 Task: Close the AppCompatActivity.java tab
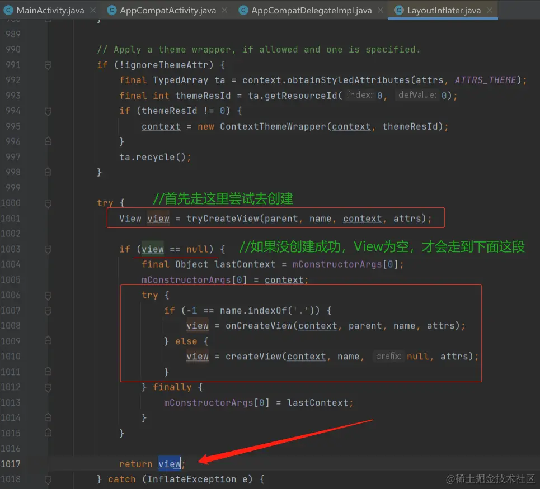(224, 10)
